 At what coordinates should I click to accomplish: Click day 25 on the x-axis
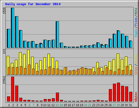(106, 105)
